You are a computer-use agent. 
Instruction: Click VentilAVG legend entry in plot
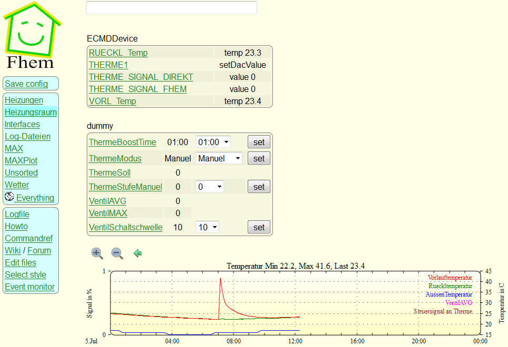(459, 303)
